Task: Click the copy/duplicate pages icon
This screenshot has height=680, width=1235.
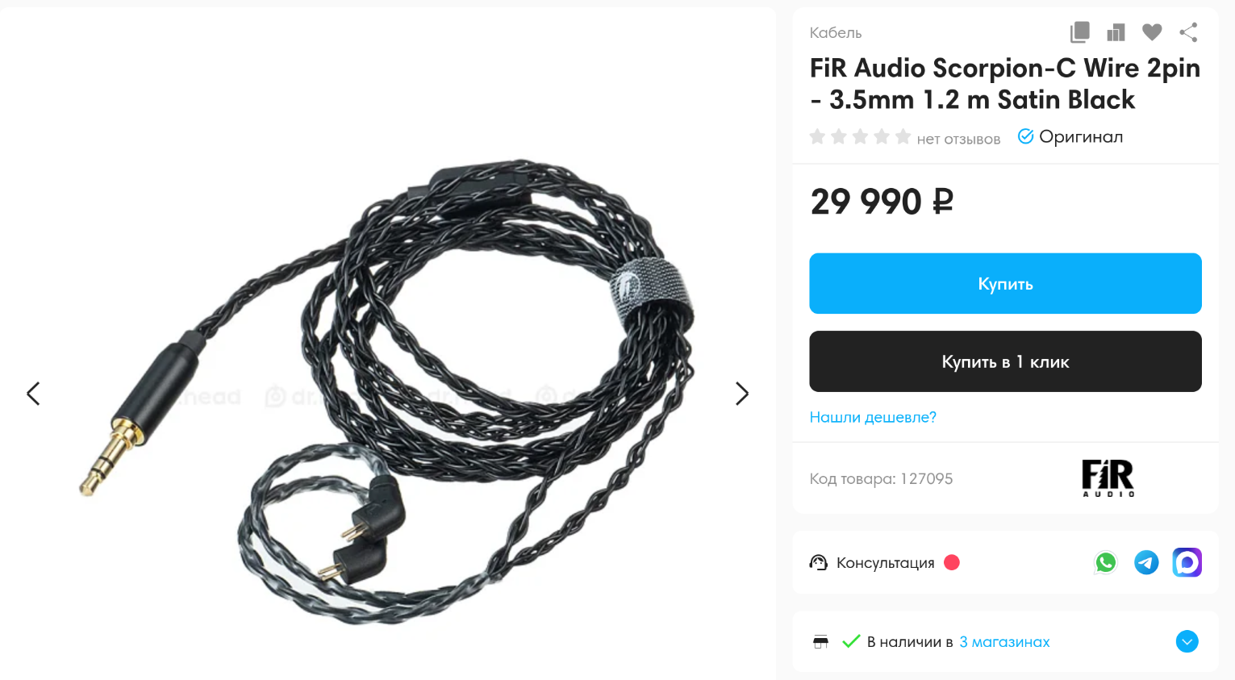Action: click(1079, 32)
